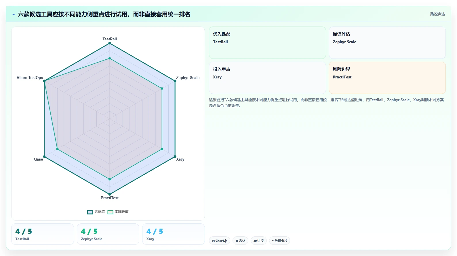Screen dimensions: 457x256
Task: Click the outer Zephyr Scale data point
Action: tap(175, 81)
